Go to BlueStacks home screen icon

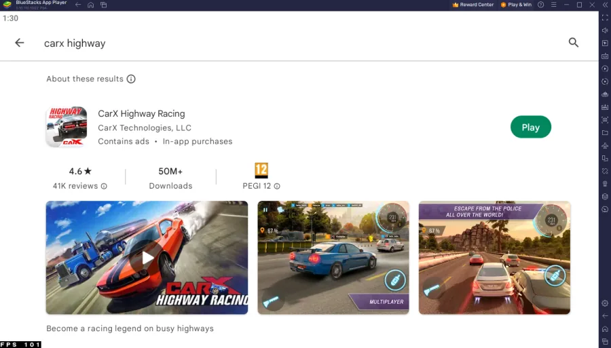(91, 5)
